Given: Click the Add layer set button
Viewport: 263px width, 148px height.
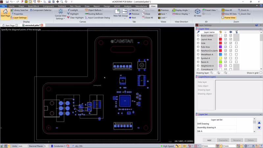Looking at the screenshot, I should 209,140.
